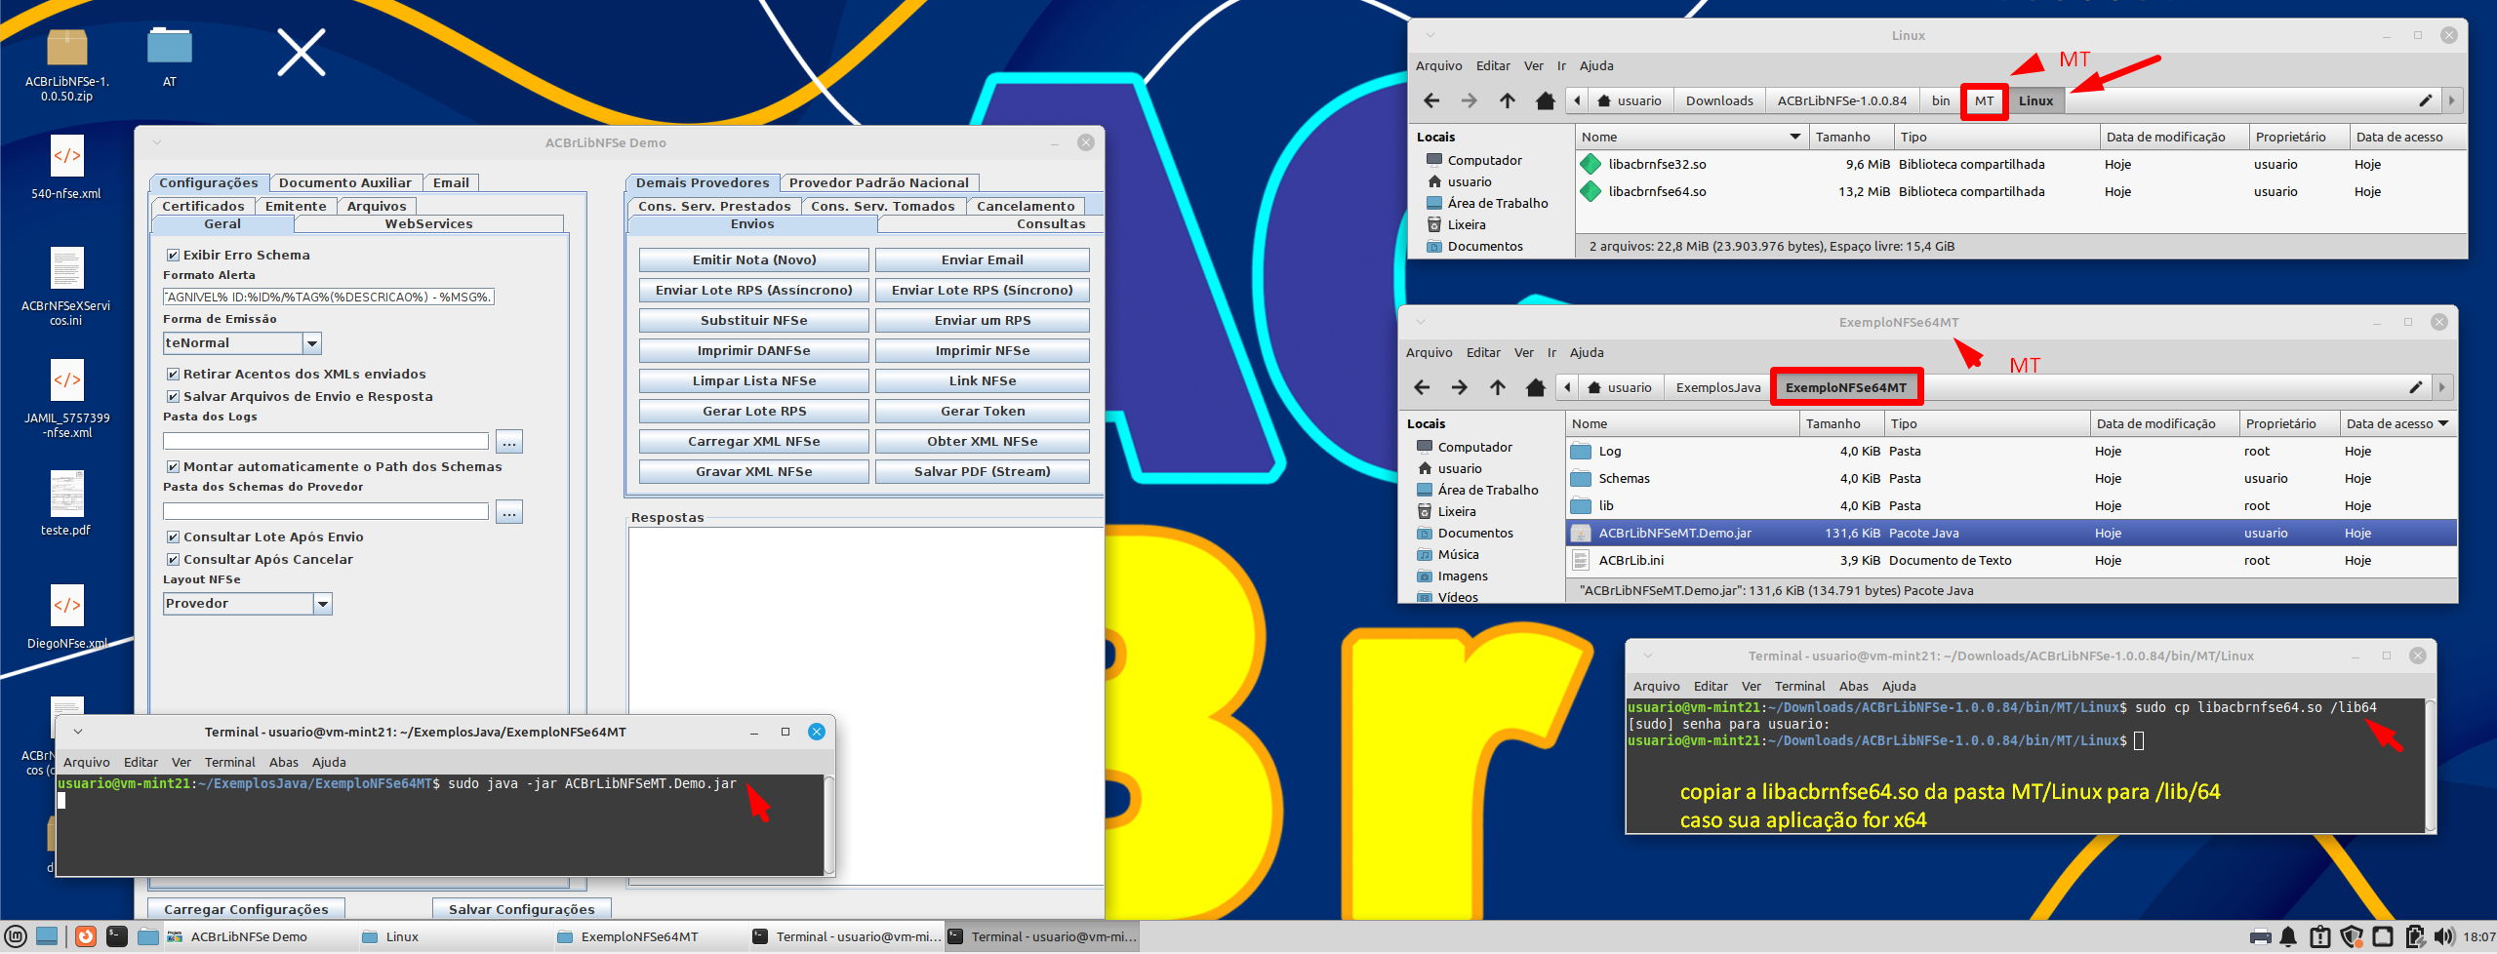This screenshot has width=2497, height=954.
Task: Open notifications bell in system tray
Action: [x=2288, y=937]
